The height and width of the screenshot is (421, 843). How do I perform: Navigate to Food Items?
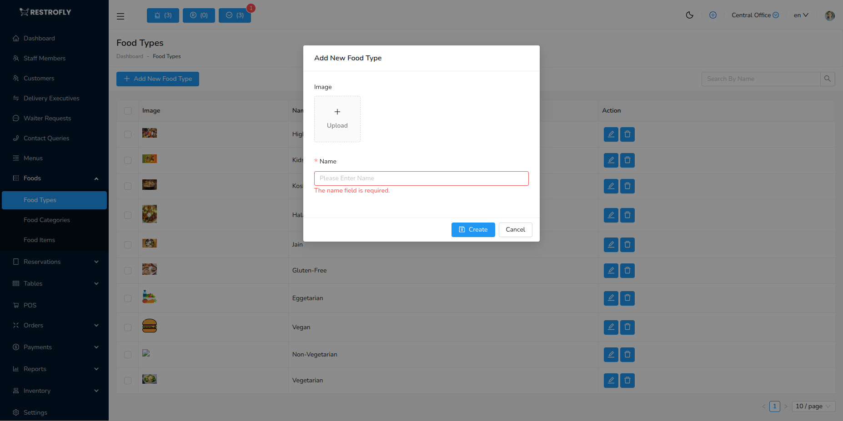[x=40, y=240]
